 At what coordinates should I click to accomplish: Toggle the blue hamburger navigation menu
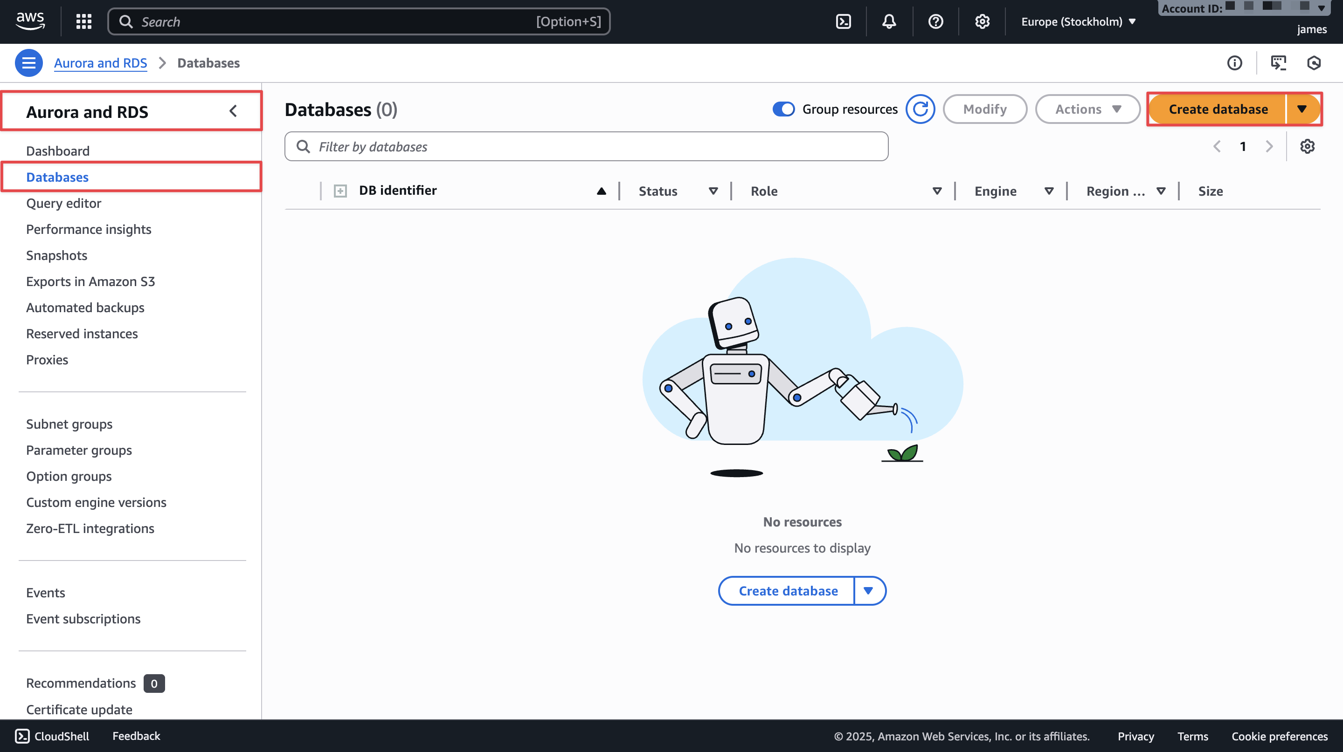click(x=28, y=63)
